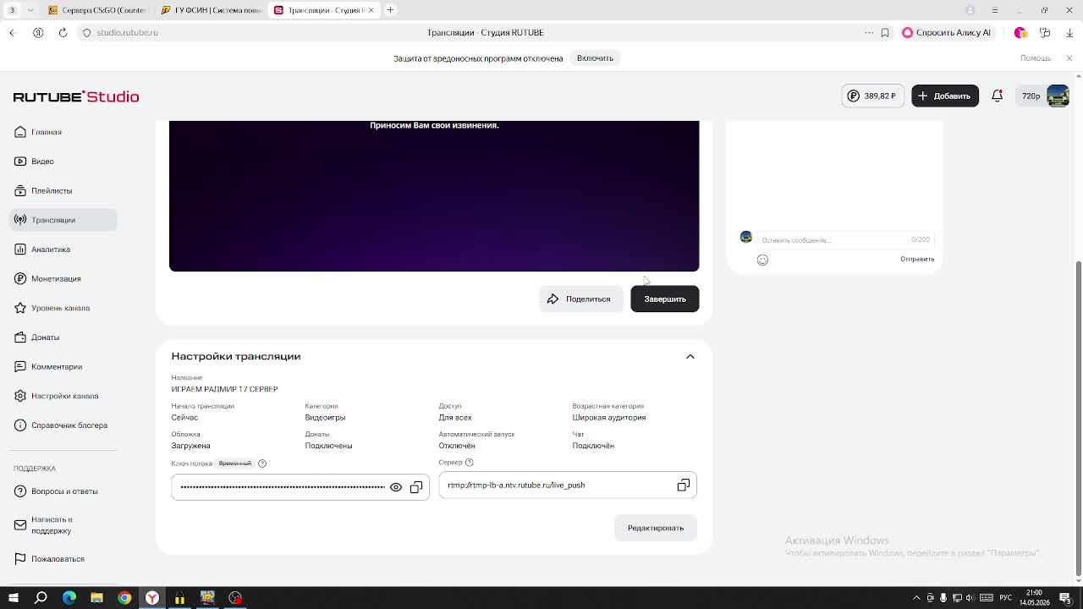Collapse the Настройки трансляции panel
The height and width of the screenshot is (609, 1083).
point(690,357)
